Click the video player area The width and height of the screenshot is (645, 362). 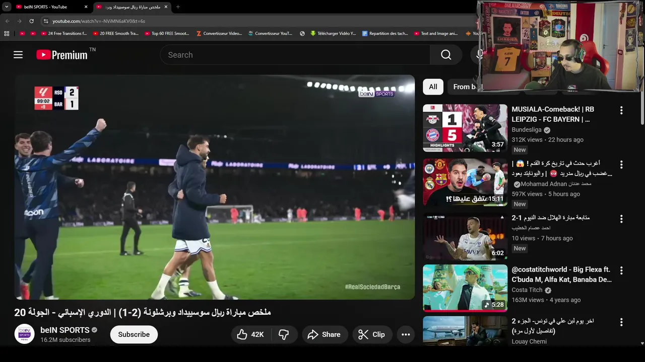(215, 187)
